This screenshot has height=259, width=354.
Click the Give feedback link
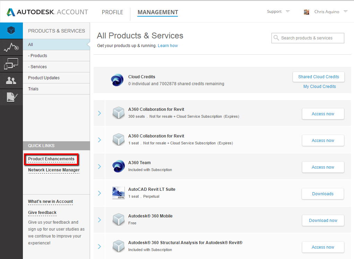pos(42,213)
